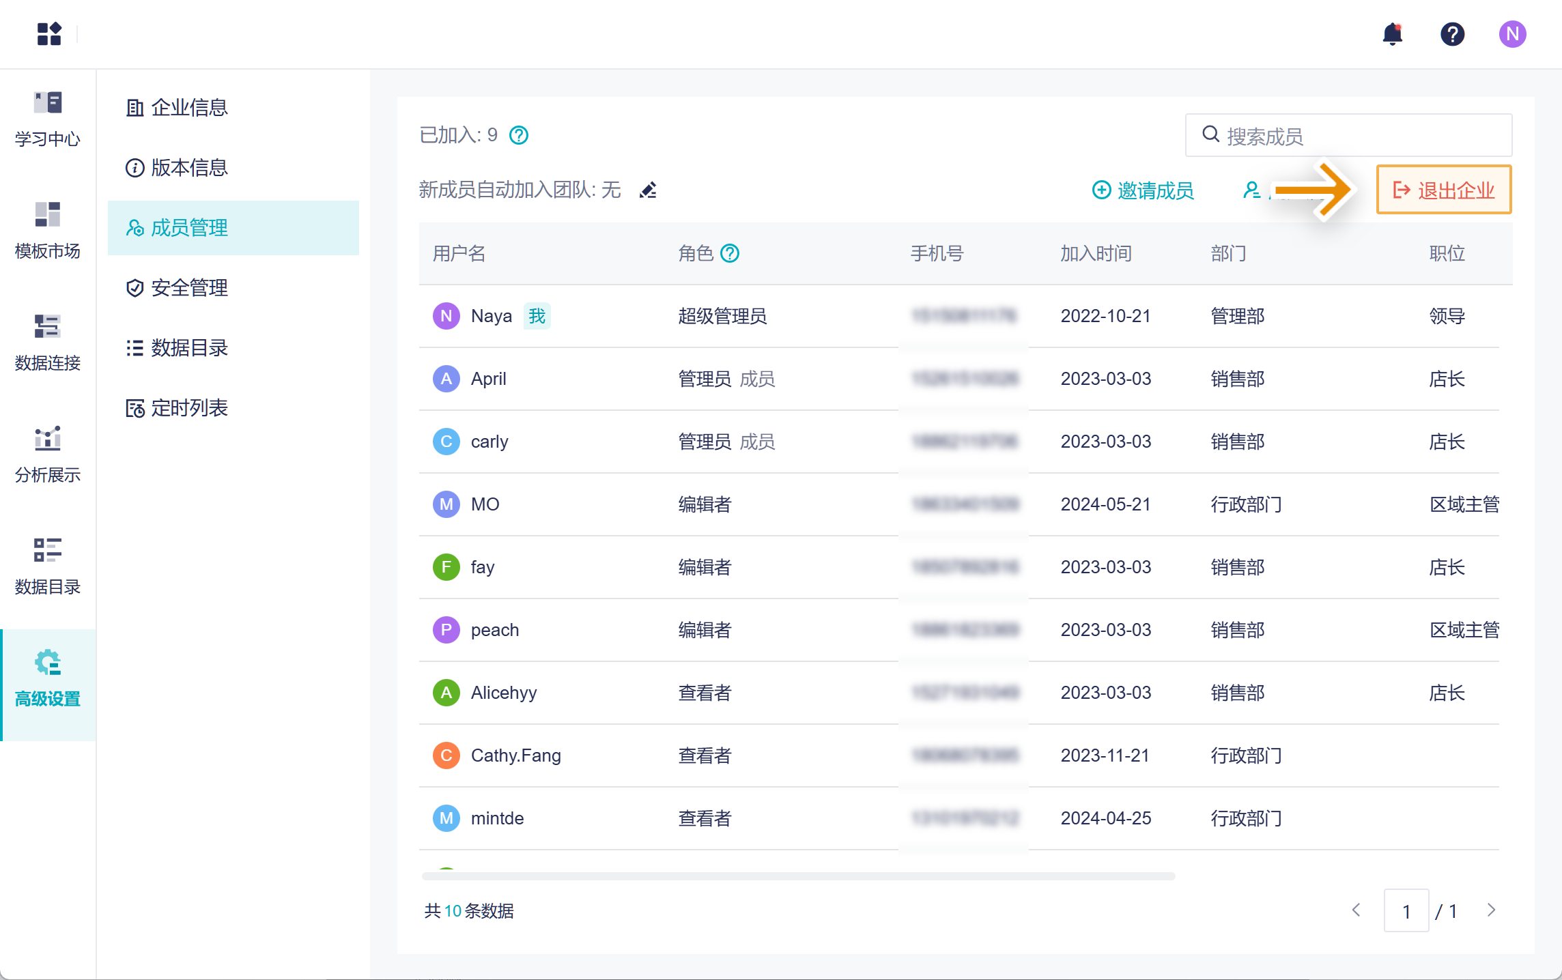This screenshot has height=980, width=1562.
Task: Open the help question mark icon
Action: (x=1452, y=34)
